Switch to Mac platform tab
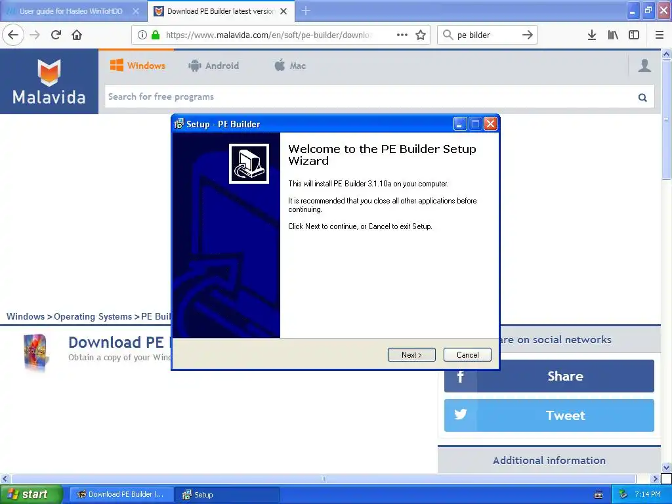This screenshot has width=672, height=504. 290,66
